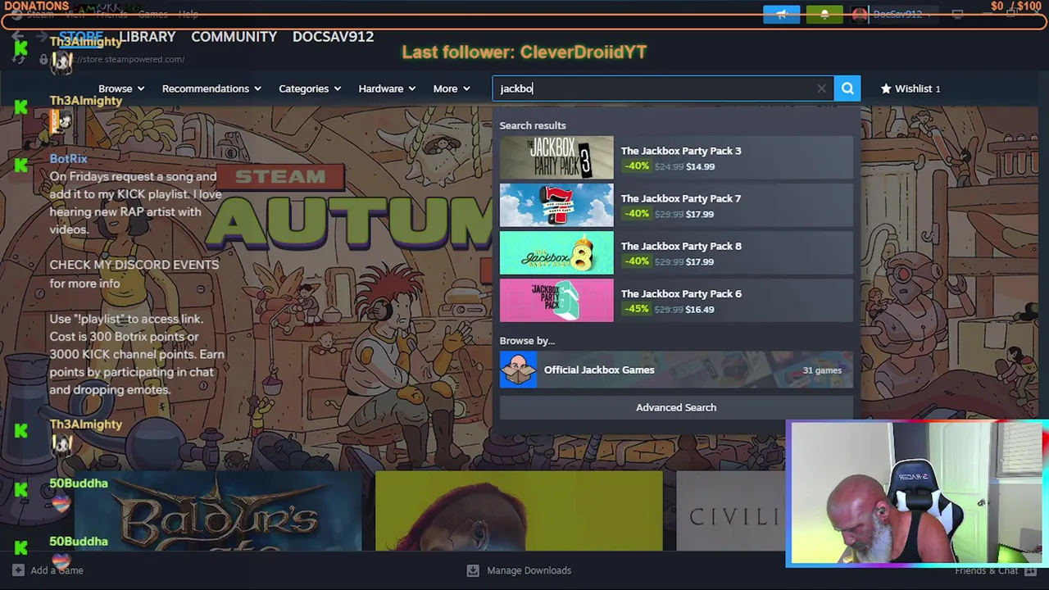Expand the Hardware dropdown
This screenshot has width=1049, height=590.
tap(387, 88)
